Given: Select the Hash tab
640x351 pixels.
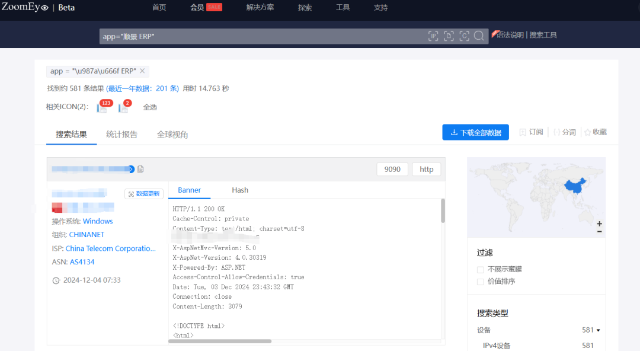Looking at the screenshot, I should click(240, 190).
